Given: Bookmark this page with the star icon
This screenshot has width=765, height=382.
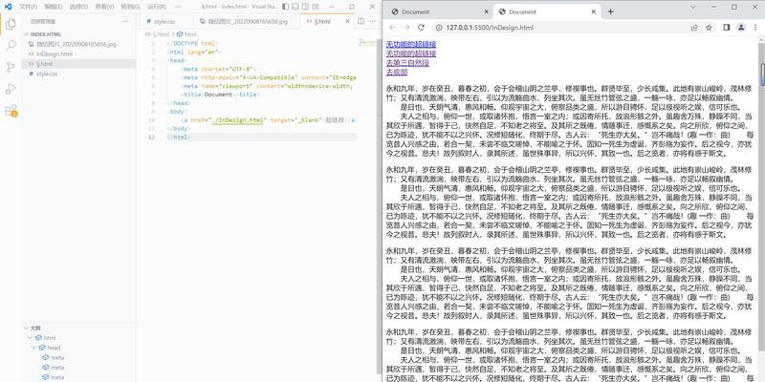Looking at the screenshot, I should coord(709,28).
